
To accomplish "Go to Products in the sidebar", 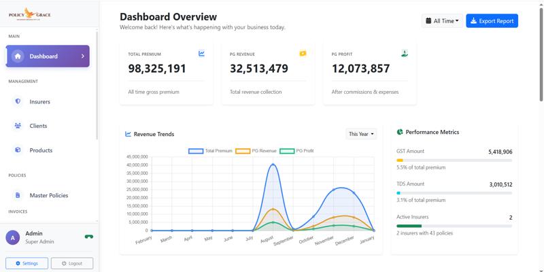I will [41, 150].
